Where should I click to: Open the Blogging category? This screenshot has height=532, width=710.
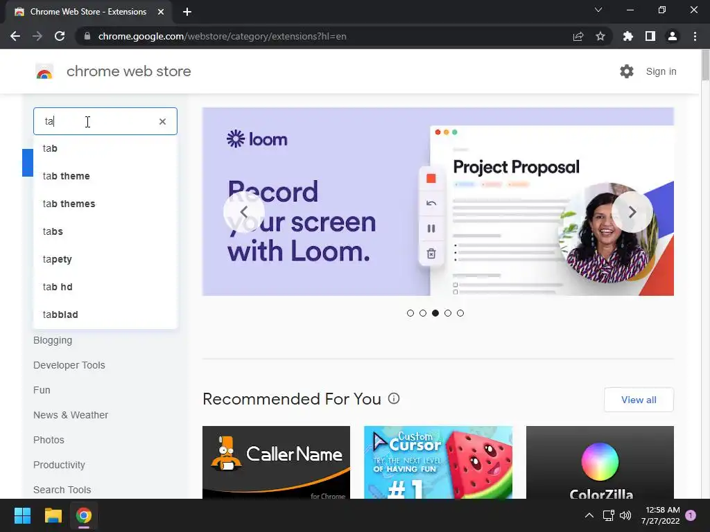(x=53, y=340)
